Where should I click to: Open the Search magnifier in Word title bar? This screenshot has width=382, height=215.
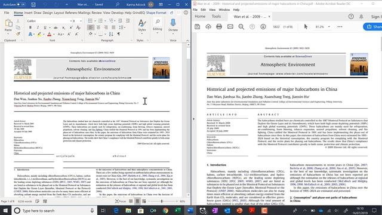pos(118,4)
